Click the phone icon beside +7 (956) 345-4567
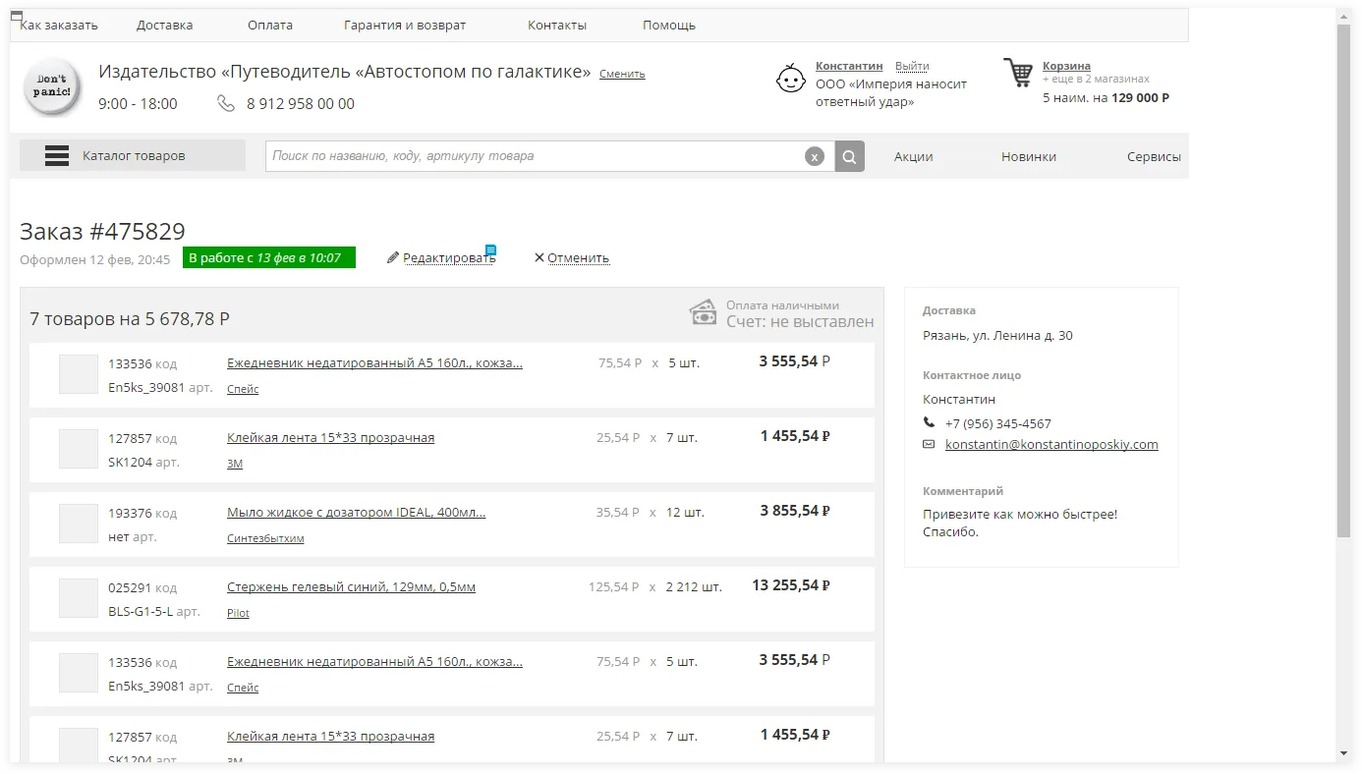The width and height of the screenshot is (1362, 774). click(x=930, y=422)
